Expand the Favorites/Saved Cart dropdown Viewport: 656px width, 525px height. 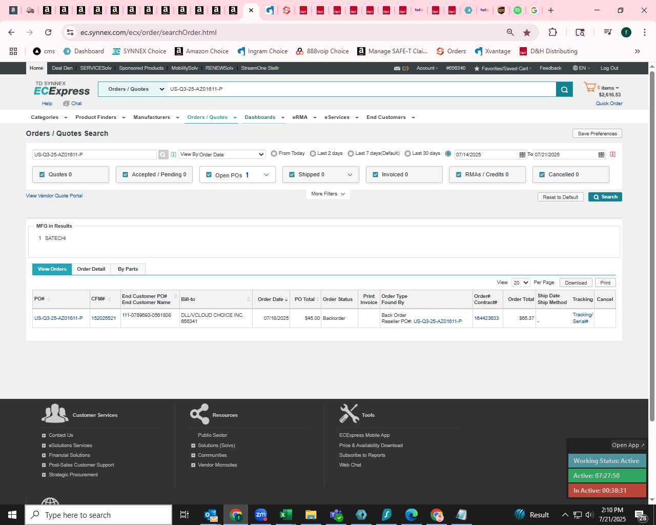coord(503,68)
